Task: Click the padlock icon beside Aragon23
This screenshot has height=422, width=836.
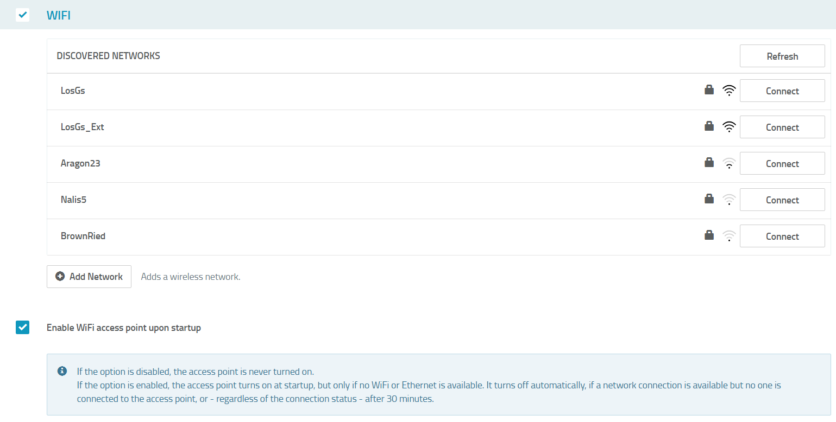Action: click(709, 163)
